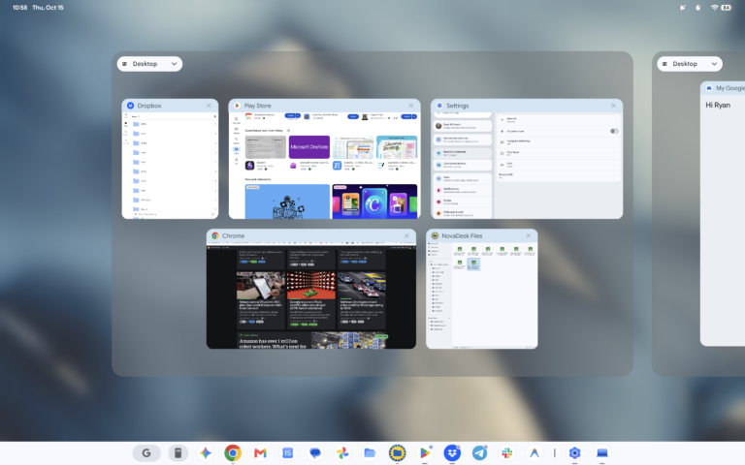
Task: Open Slack from the taskbar
Action: pyautogui.click(x=507, y=453)
